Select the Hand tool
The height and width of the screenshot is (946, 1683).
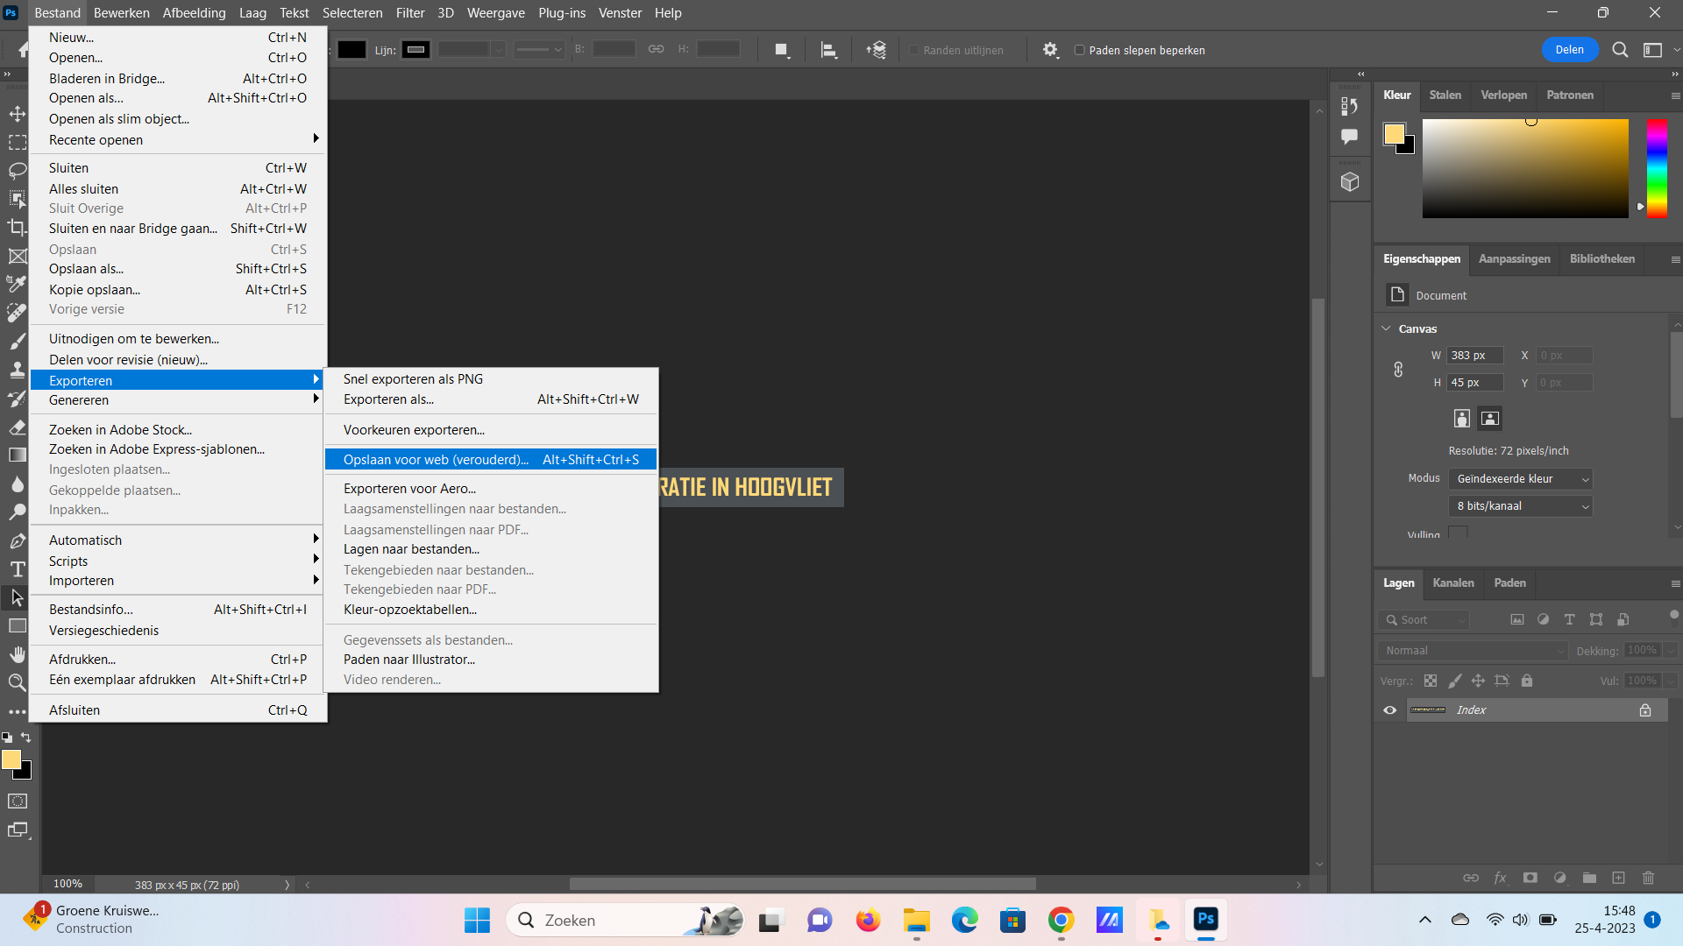click(17, 654)
